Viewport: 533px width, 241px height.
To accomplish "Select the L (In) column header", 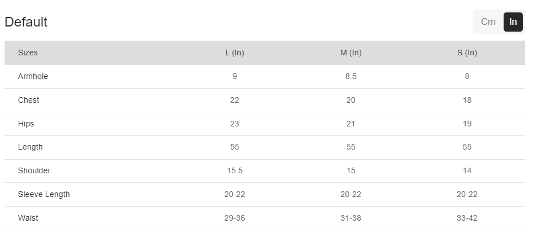I will point(235,52).
